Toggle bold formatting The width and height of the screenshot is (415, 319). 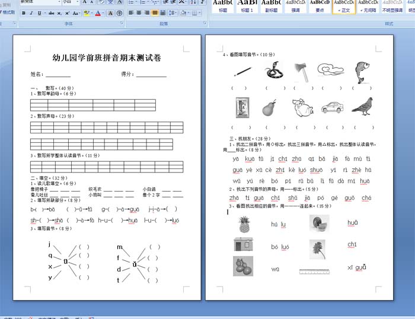[x=24, y=13]
